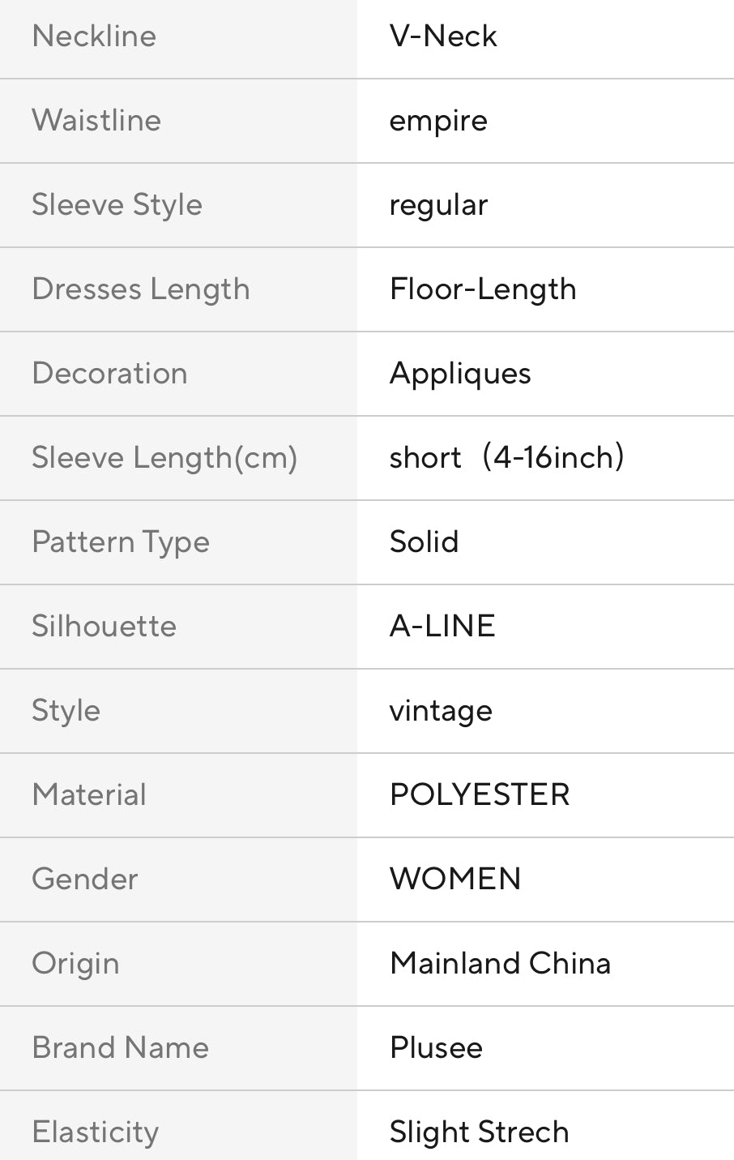
Task: Click the POLYESTER material value
Action: click(x=480, y=795)
